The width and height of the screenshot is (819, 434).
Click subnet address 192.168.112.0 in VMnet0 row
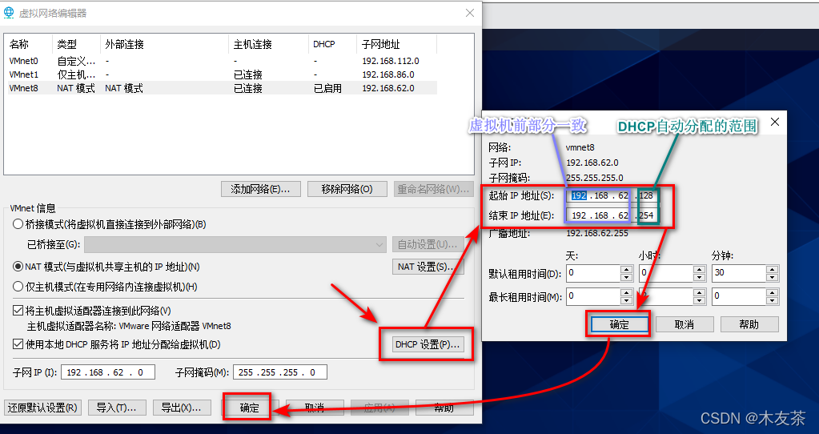390,61
